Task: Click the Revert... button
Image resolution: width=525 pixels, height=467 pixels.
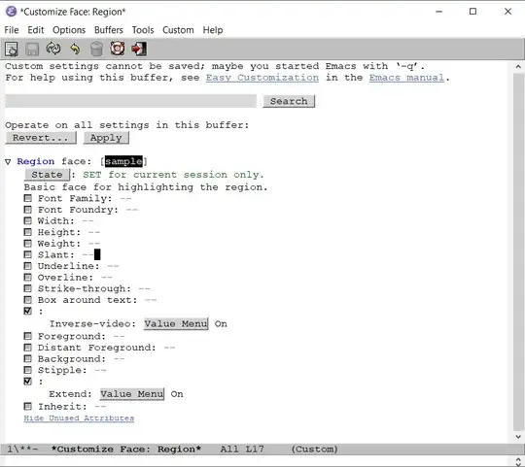Action: point(41,138)
